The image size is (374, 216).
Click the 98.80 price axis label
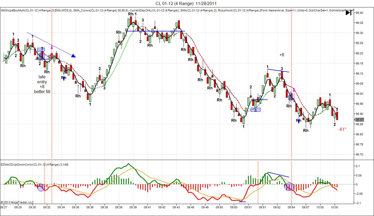[360, 134]
